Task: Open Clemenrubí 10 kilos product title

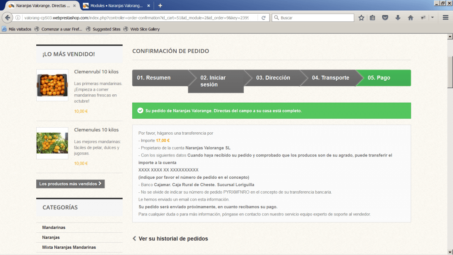Action: [x=96, y=72]
